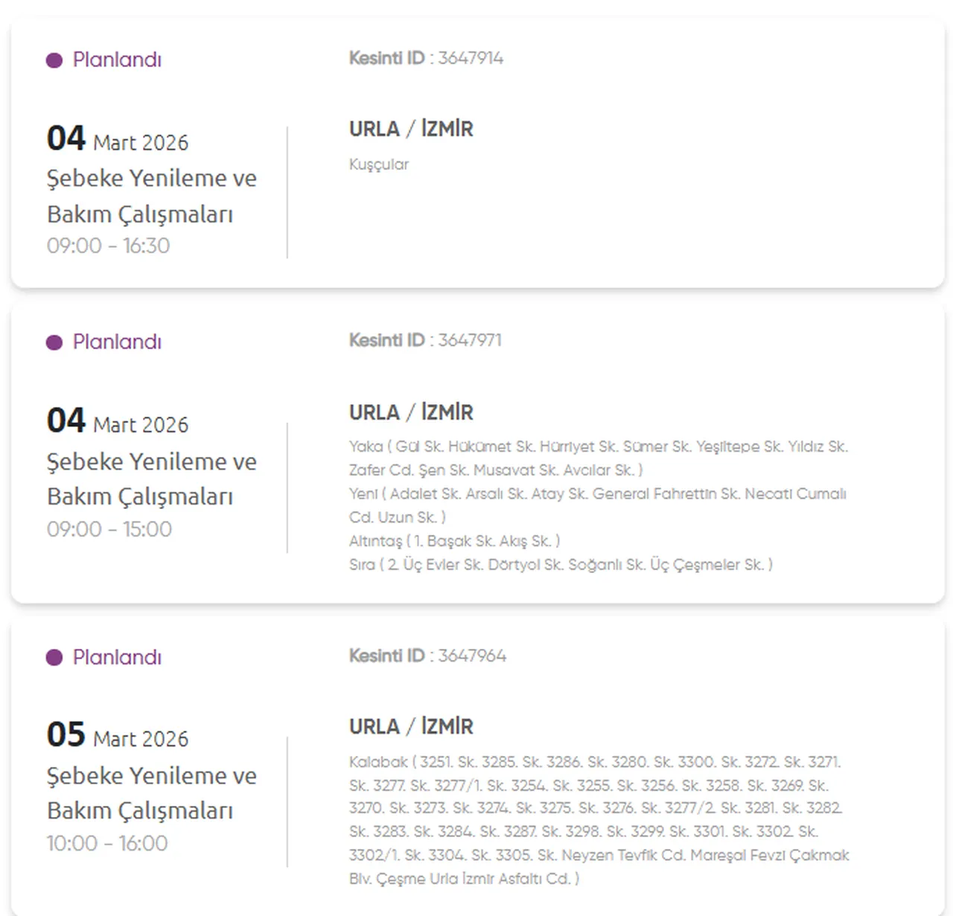Click the Kalabak street list paragraph

598,820
